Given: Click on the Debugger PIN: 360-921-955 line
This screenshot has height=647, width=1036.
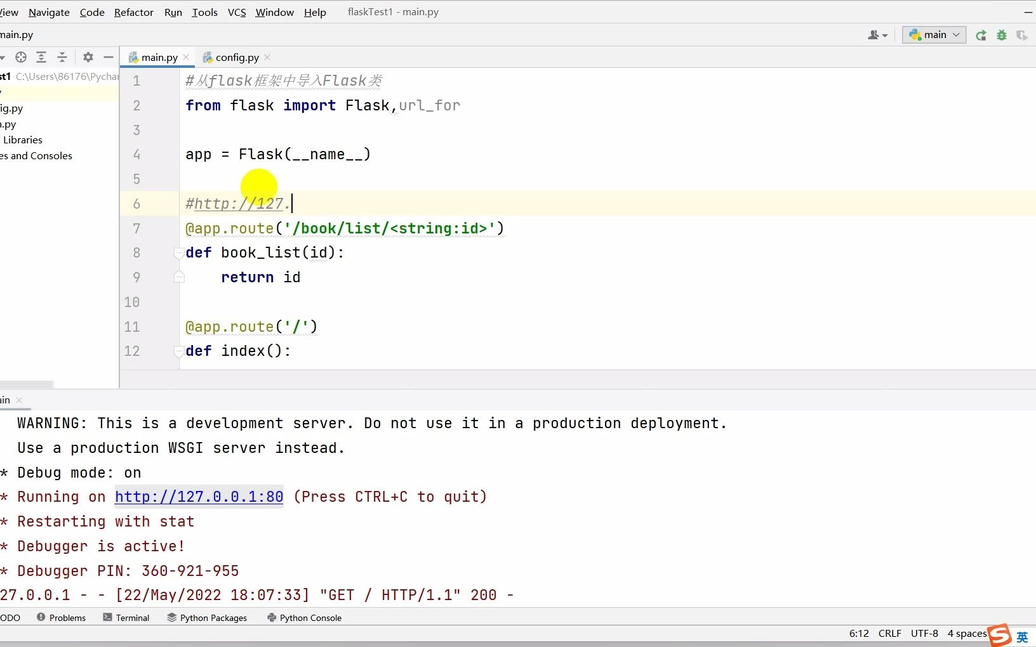Looking at the screenshot, I should 128,571.
